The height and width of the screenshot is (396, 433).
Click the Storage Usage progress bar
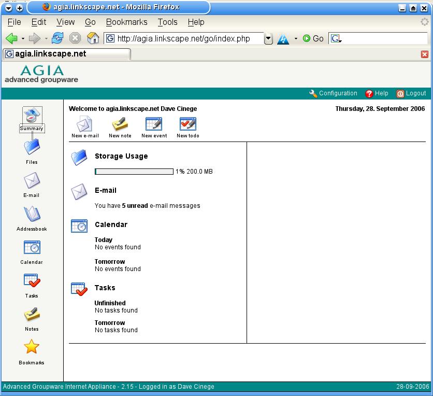coord(134,172)
